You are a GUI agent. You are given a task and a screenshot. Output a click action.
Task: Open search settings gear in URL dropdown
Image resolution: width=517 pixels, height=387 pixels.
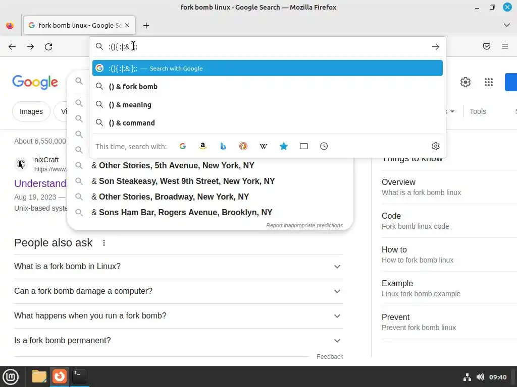pos(436,146)
